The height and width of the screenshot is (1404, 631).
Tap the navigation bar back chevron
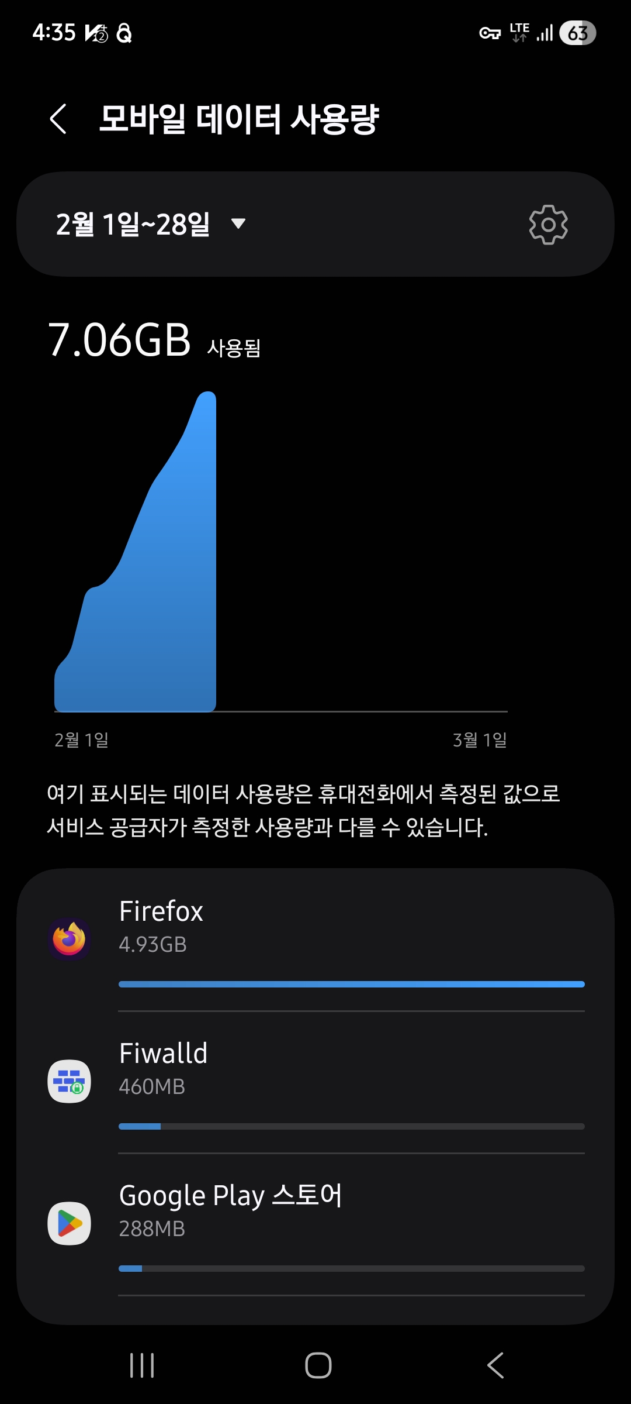click(x=495, y=1365)
